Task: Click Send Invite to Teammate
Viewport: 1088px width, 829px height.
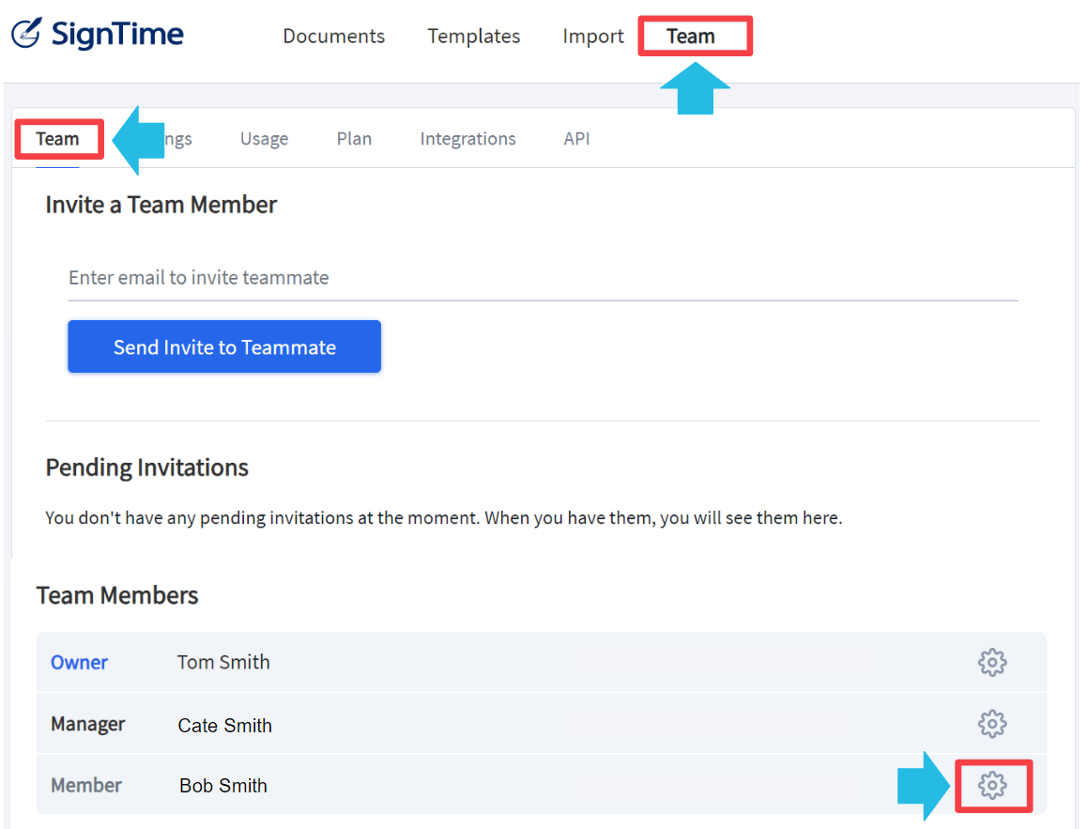Action: 223,346
